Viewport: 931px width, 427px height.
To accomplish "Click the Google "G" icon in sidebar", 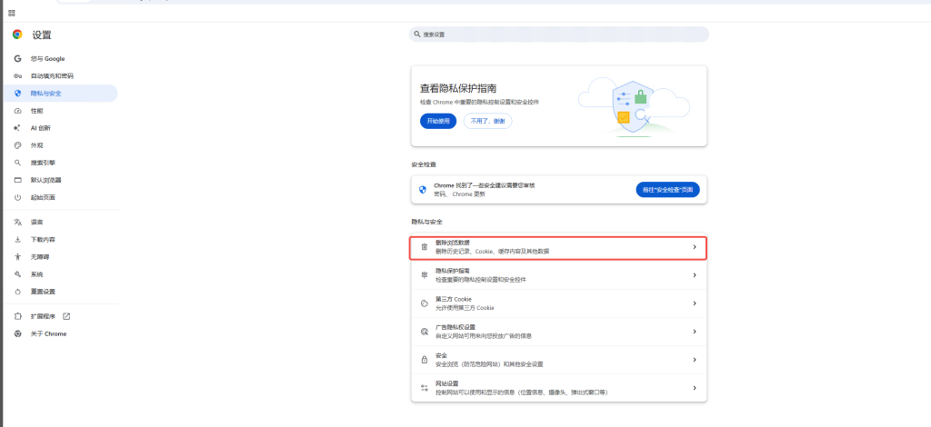I will coord(17,58).
